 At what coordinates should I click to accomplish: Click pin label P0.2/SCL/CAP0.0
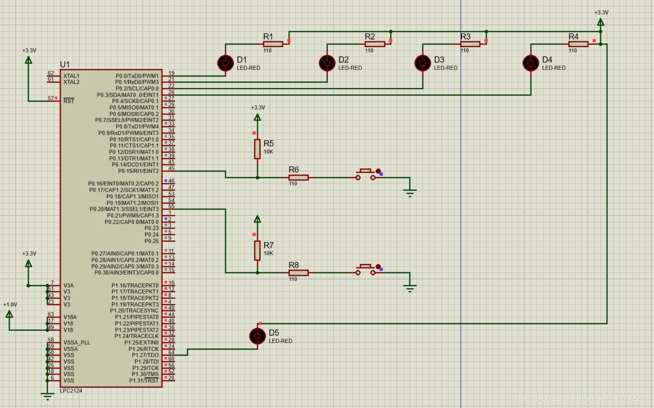[x=137, y=88]
